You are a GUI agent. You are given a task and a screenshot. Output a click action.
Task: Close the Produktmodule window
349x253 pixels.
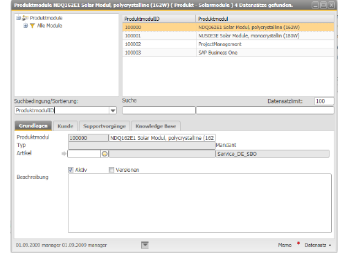coord(332,5)
